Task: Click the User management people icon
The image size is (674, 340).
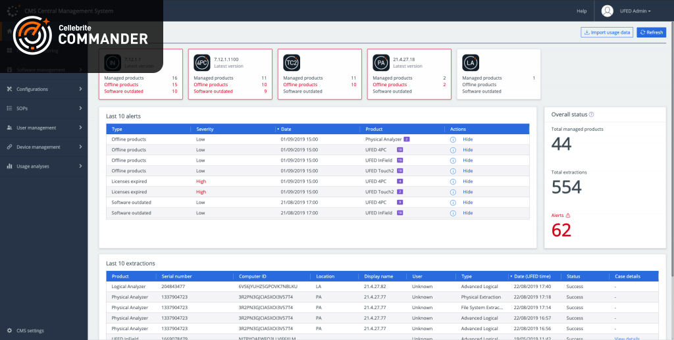Action: (9, 128)
